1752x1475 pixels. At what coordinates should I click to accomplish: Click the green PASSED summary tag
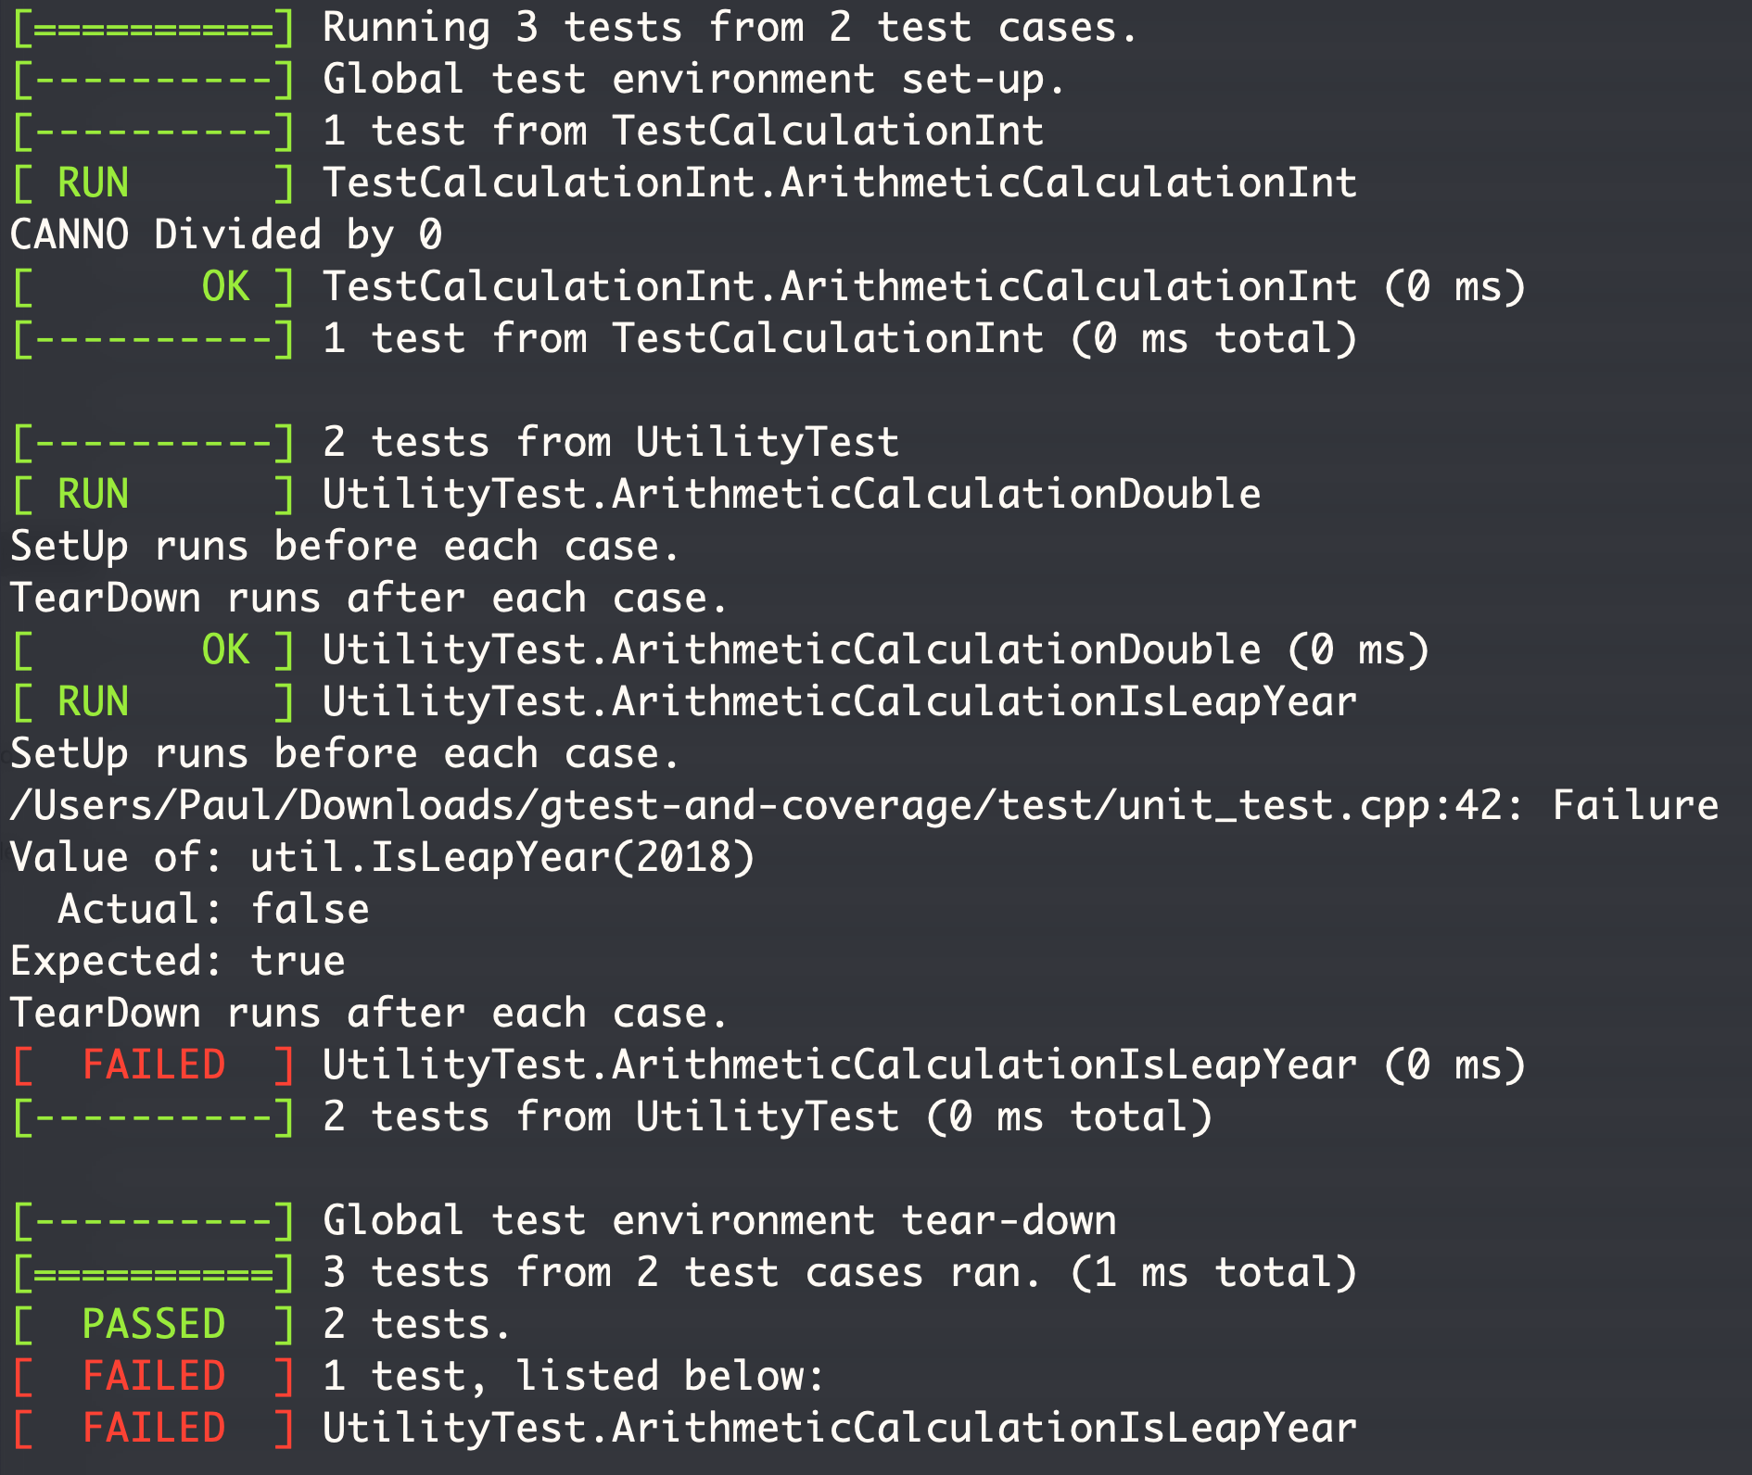(154, 1324)
